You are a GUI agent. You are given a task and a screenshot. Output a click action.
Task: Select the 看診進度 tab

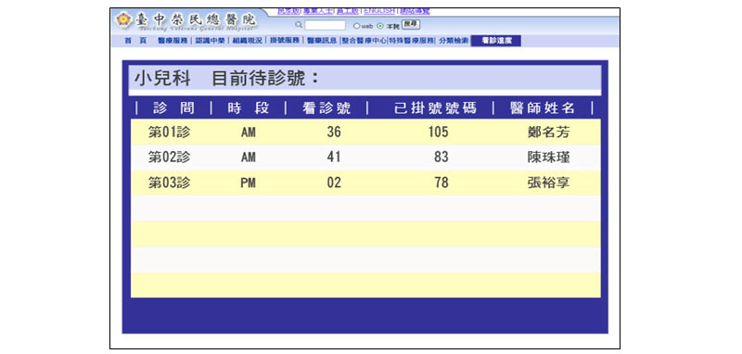496,41
